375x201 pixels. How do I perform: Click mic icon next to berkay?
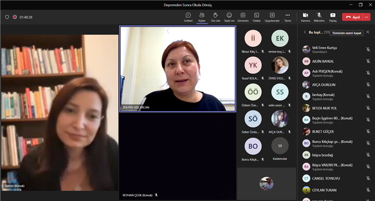tap(368, 96)
